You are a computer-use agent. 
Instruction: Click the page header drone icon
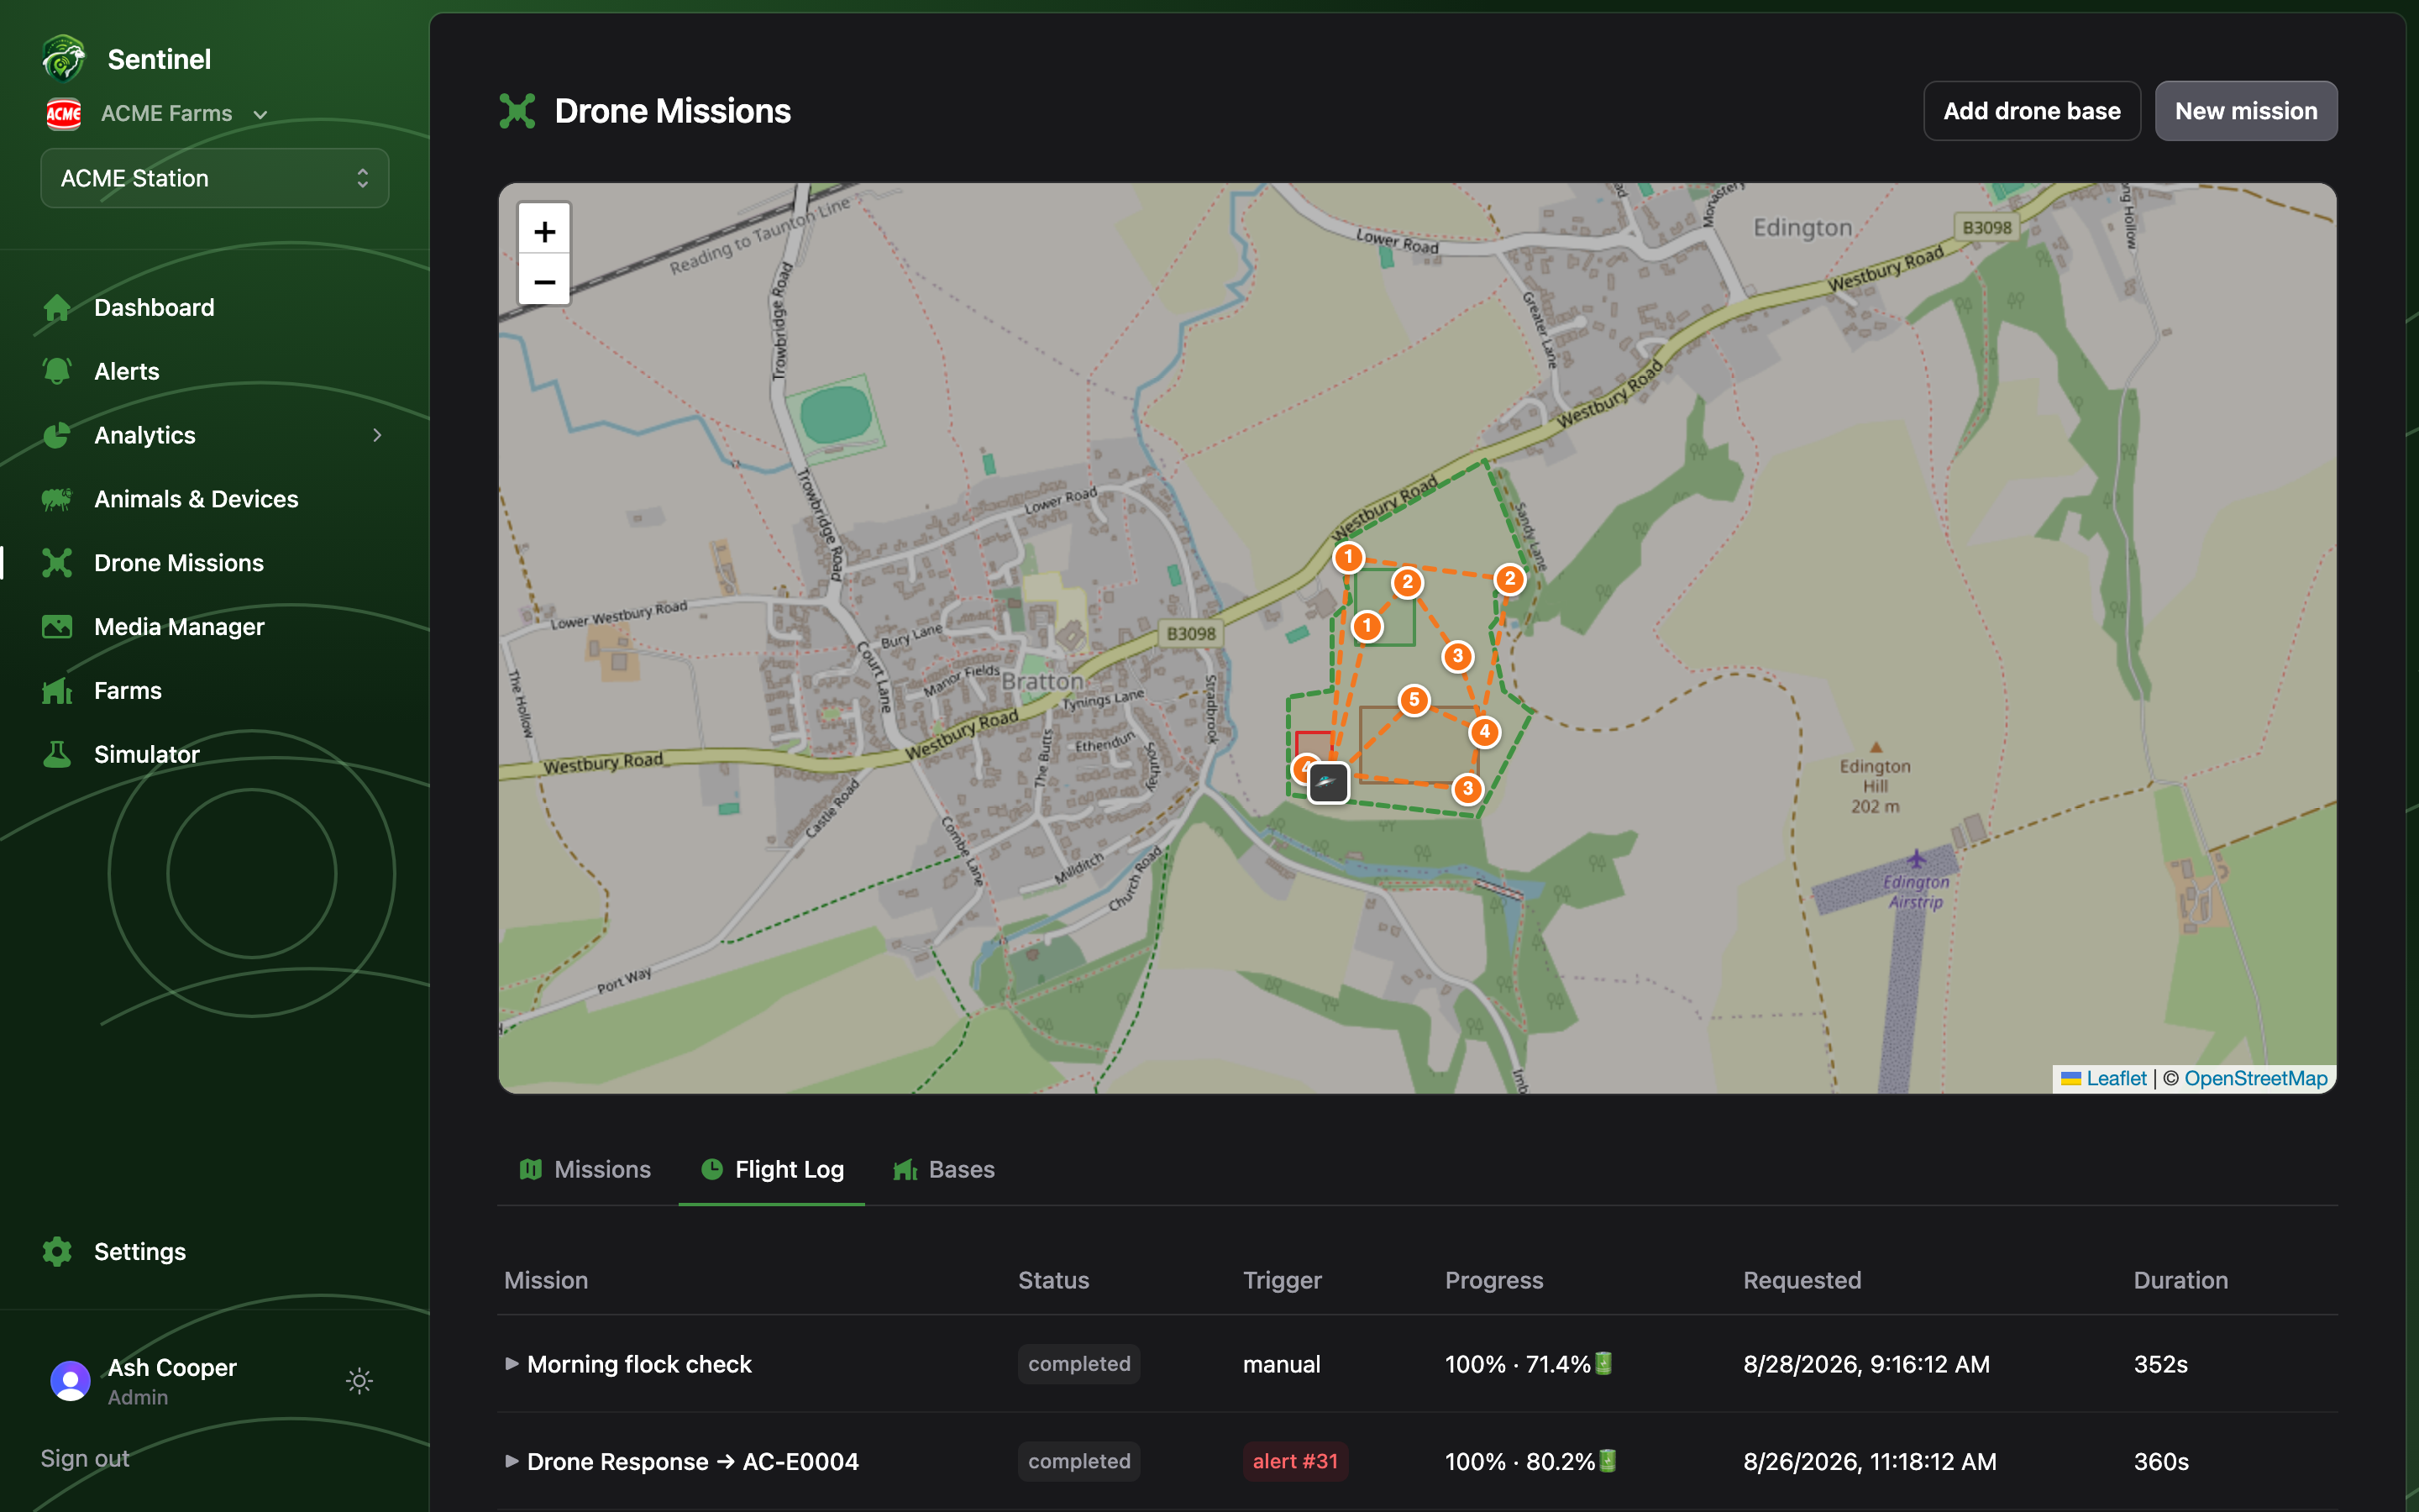click(517, 111)
